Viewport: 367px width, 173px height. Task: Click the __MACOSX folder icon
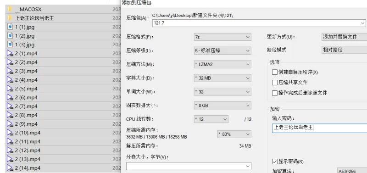[10, 9]
